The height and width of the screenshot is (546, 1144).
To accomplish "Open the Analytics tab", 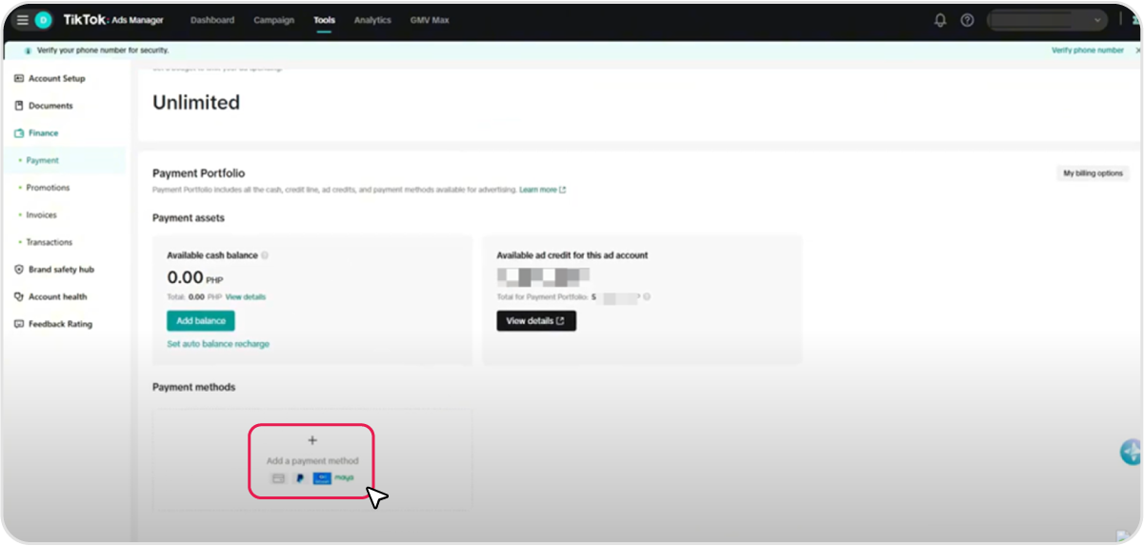I will [372, 20].
